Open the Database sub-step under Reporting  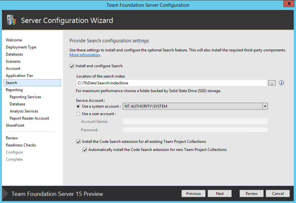[x=17, y=104]
